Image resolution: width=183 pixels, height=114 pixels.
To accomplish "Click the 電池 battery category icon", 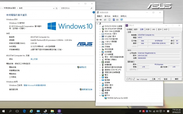I will [x=103, y=75].
